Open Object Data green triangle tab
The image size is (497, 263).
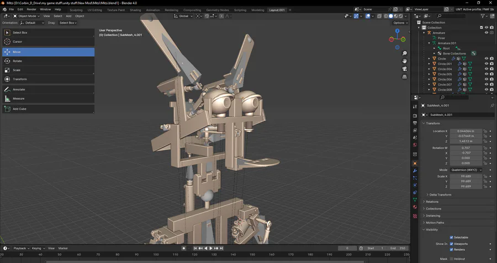coord(415,200)
